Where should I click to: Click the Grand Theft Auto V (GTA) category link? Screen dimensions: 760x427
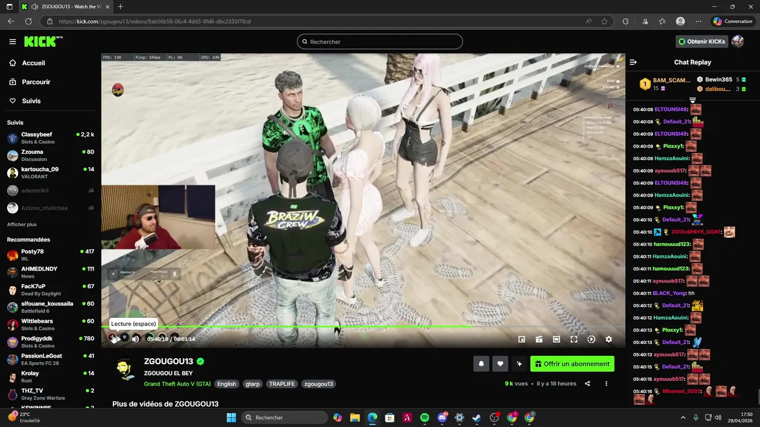(x=177, y=384)
